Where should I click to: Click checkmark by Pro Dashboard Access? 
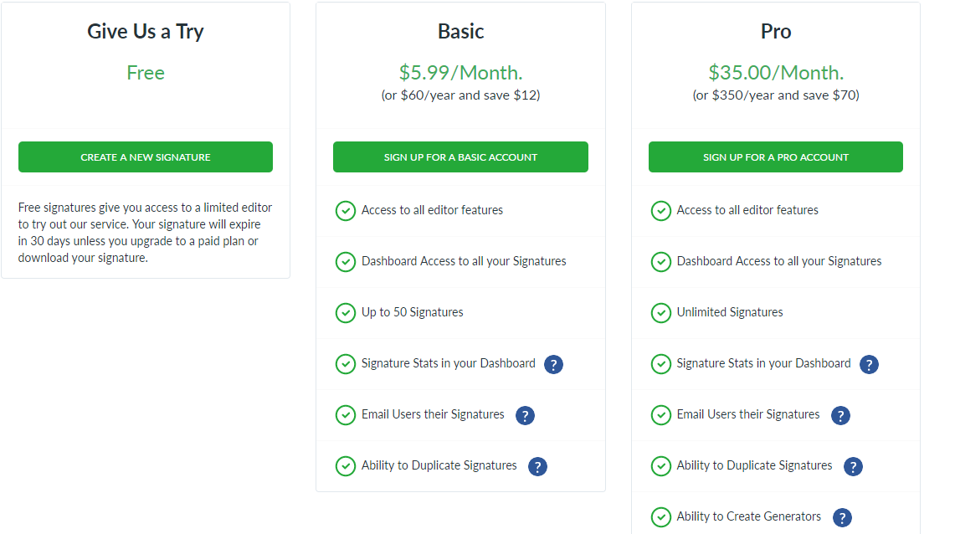click(660, 262)
